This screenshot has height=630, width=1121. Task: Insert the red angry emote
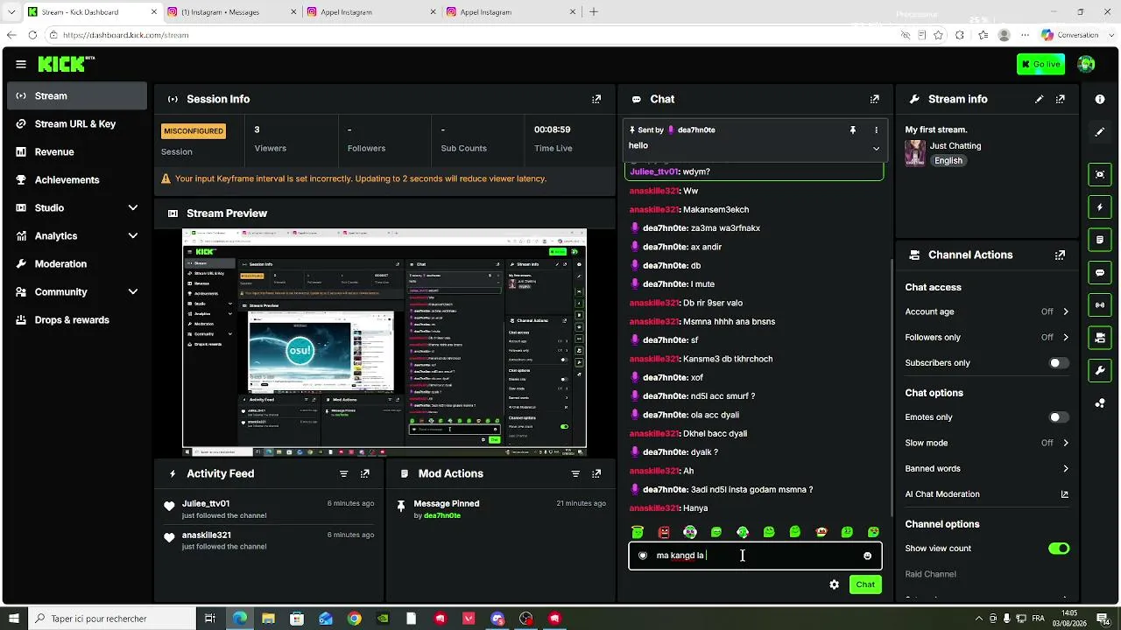(664, 532)
